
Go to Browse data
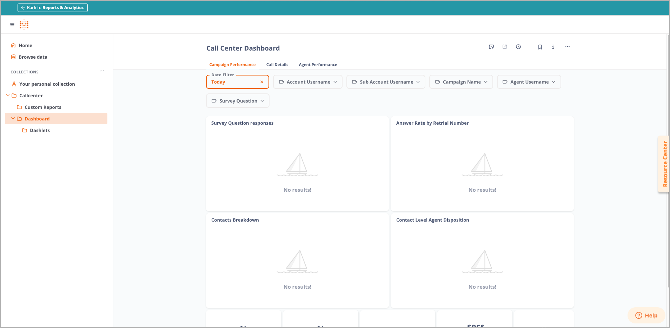point(33,57)
